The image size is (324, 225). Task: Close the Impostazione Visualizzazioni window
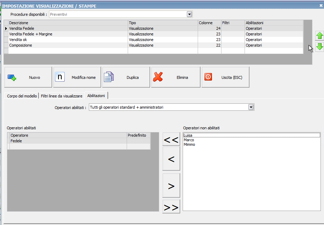tap(321, 6)
